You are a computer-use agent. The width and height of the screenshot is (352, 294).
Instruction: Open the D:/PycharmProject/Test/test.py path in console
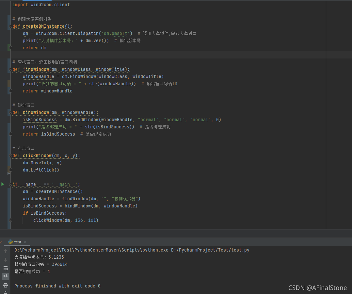[x=210, y=250]
